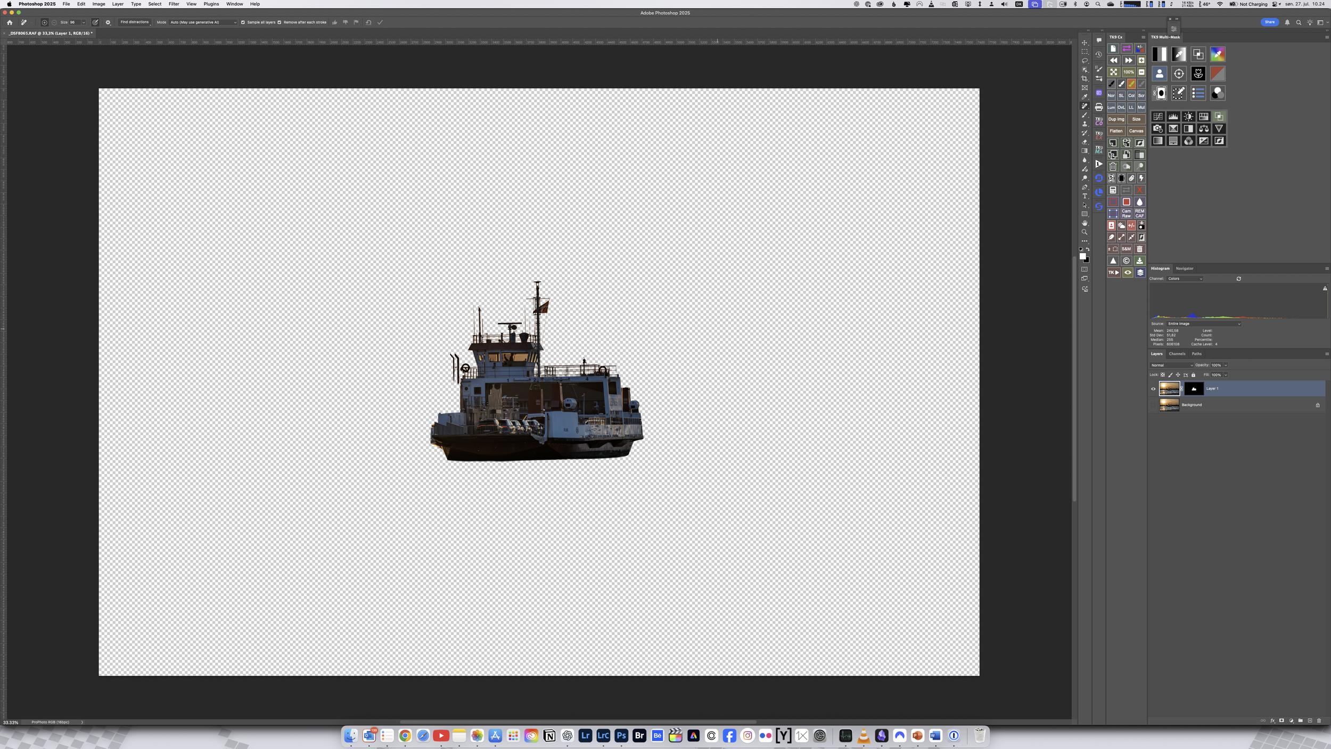
Task: Select the Pen tool
Action: [1084, 187]
